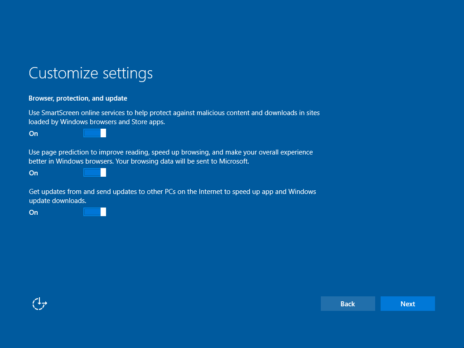Viewport: 464px width, 348px height.
Task: Click the SmartScreen online services description text
Action: pyautogui.click(x=174, y=117)
